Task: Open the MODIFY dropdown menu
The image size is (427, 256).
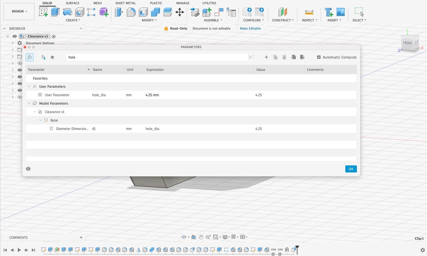Action: 149,20
